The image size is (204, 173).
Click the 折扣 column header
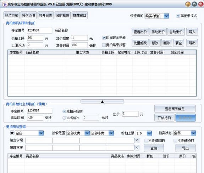coord(150,156)
